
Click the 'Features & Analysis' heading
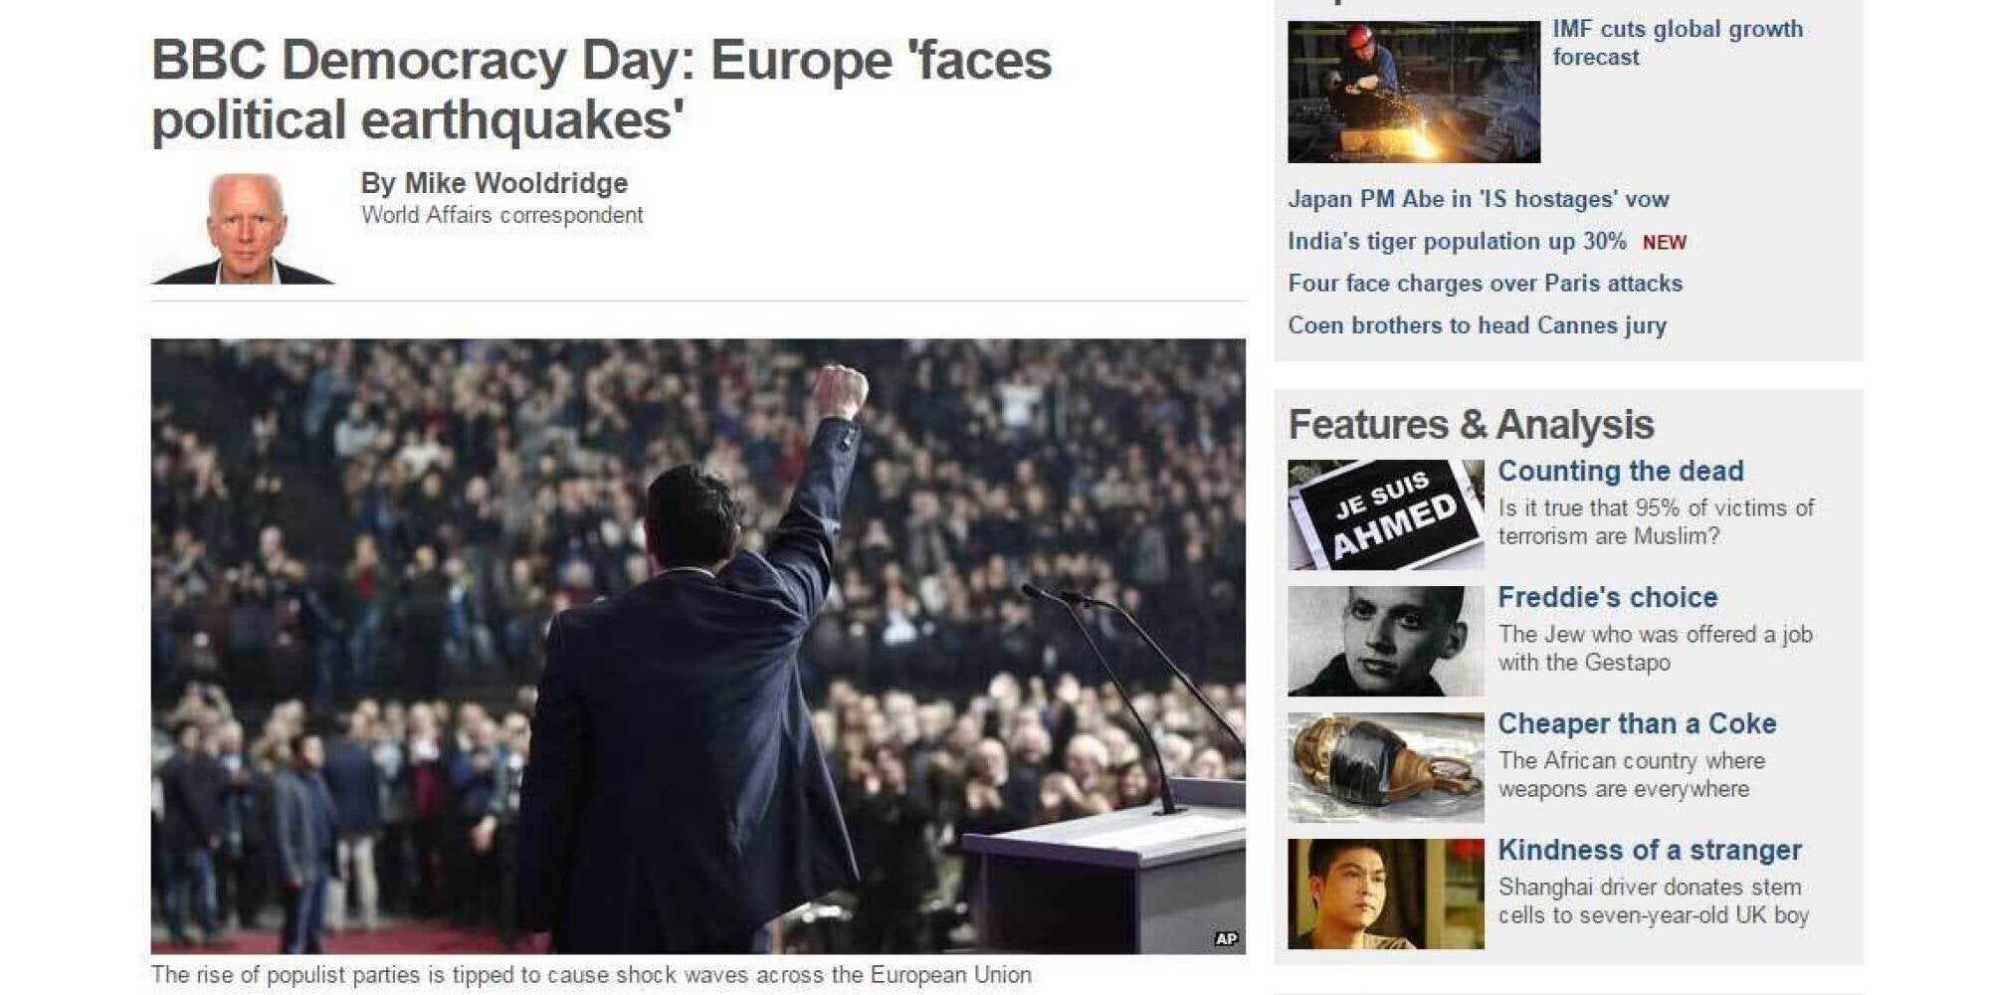tap(1471, 425)
